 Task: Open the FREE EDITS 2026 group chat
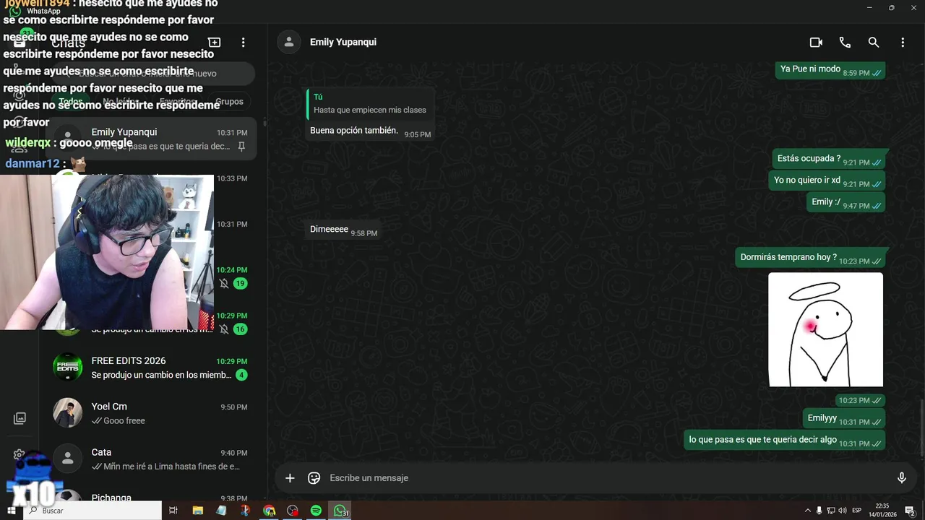(151, 368)
